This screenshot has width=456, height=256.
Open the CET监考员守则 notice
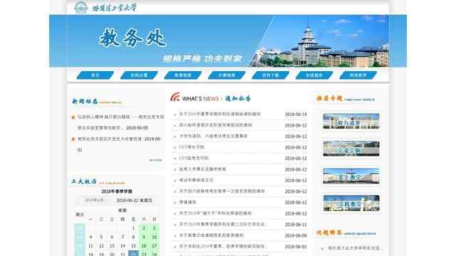click(x=194, y=158)
